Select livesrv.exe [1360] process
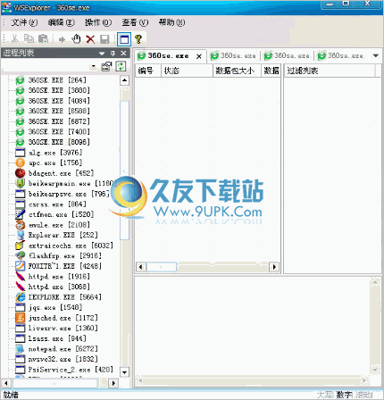The height and width of the screenshot is (400, 384). [x=63, y=329]
